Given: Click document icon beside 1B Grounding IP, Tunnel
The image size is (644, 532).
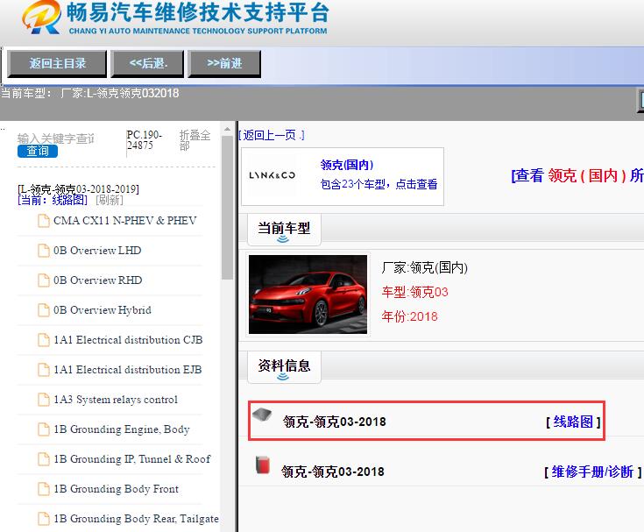Looking at the screenshot, I should 44,459.
